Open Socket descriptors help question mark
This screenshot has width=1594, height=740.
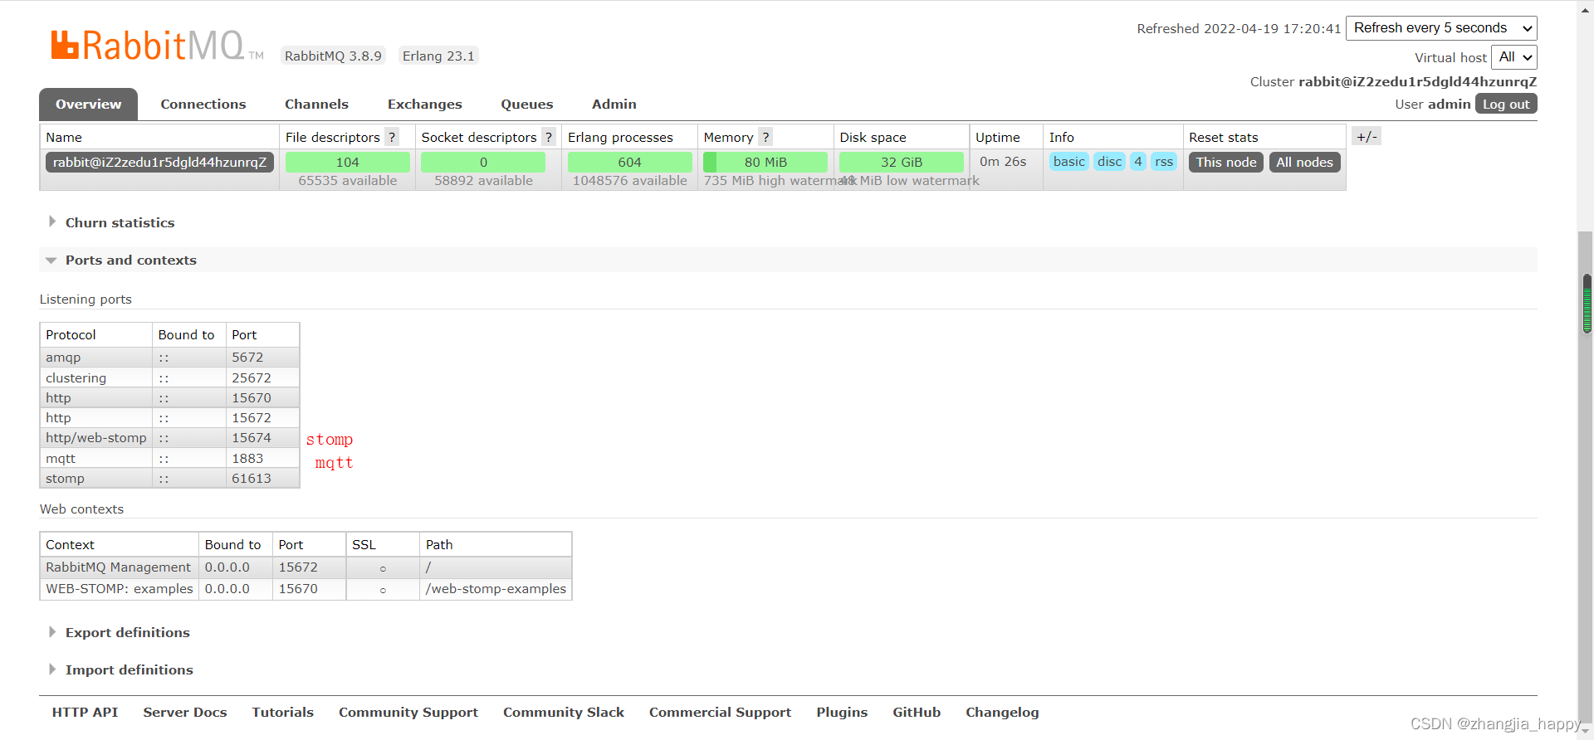coord(548,137)
